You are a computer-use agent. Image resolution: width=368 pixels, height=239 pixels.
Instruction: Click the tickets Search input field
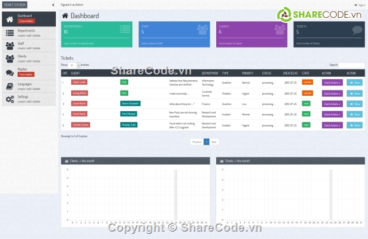(351, 65)
